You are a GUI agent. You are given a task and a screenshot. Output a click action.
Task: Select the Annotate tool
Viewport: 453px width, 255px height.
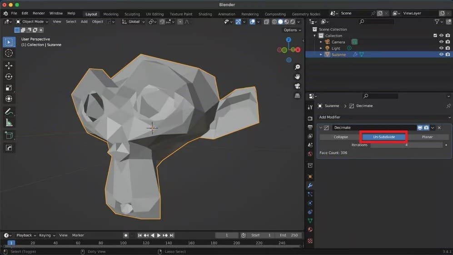(9, 112)
